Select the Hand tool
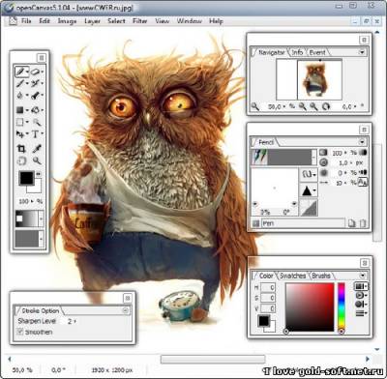 point(21,160)
